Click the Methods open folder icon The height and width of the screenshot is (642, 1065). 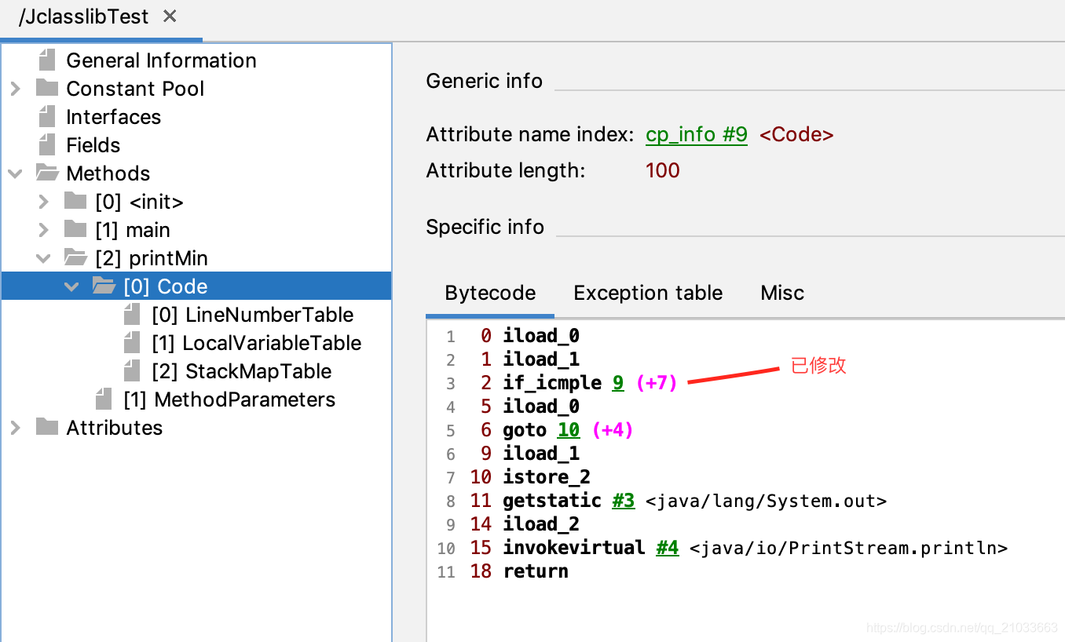tap(47, 173)
